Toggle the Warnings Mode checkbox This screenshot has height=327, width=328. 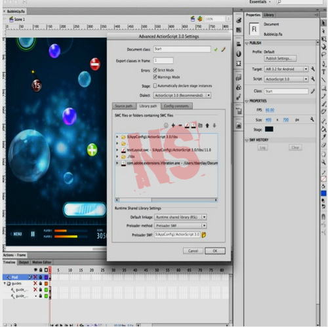(x=155, y=77)
